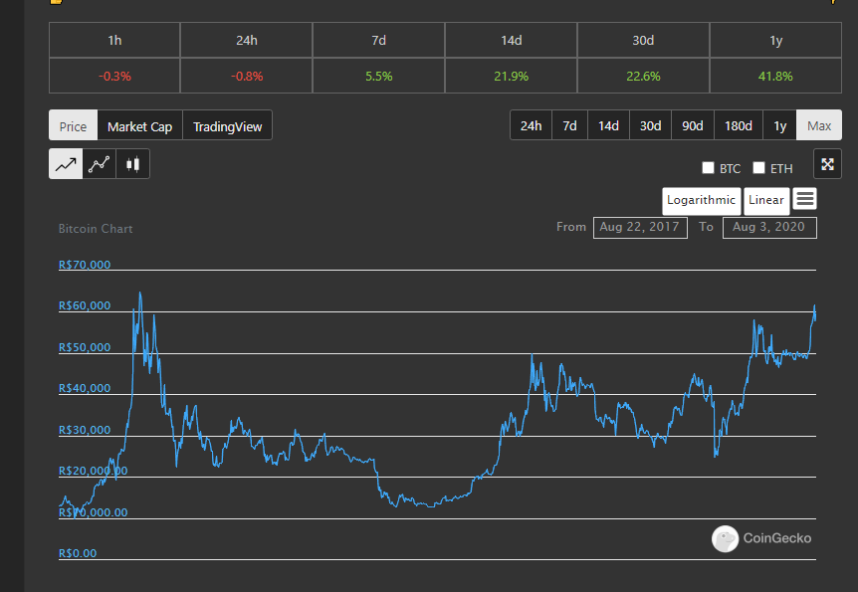The width and height of the screenshot is (858, 592).
Task: Select the Max chart range
Action: point(819,125)
